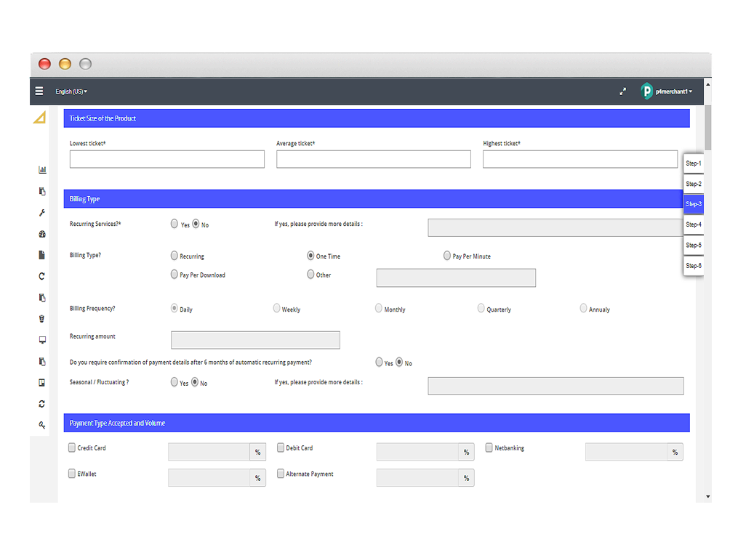The width and height of the screenshot is (746, 555).
Task: Choose Pay Per Minute billing type
Action: coord(446,256)
